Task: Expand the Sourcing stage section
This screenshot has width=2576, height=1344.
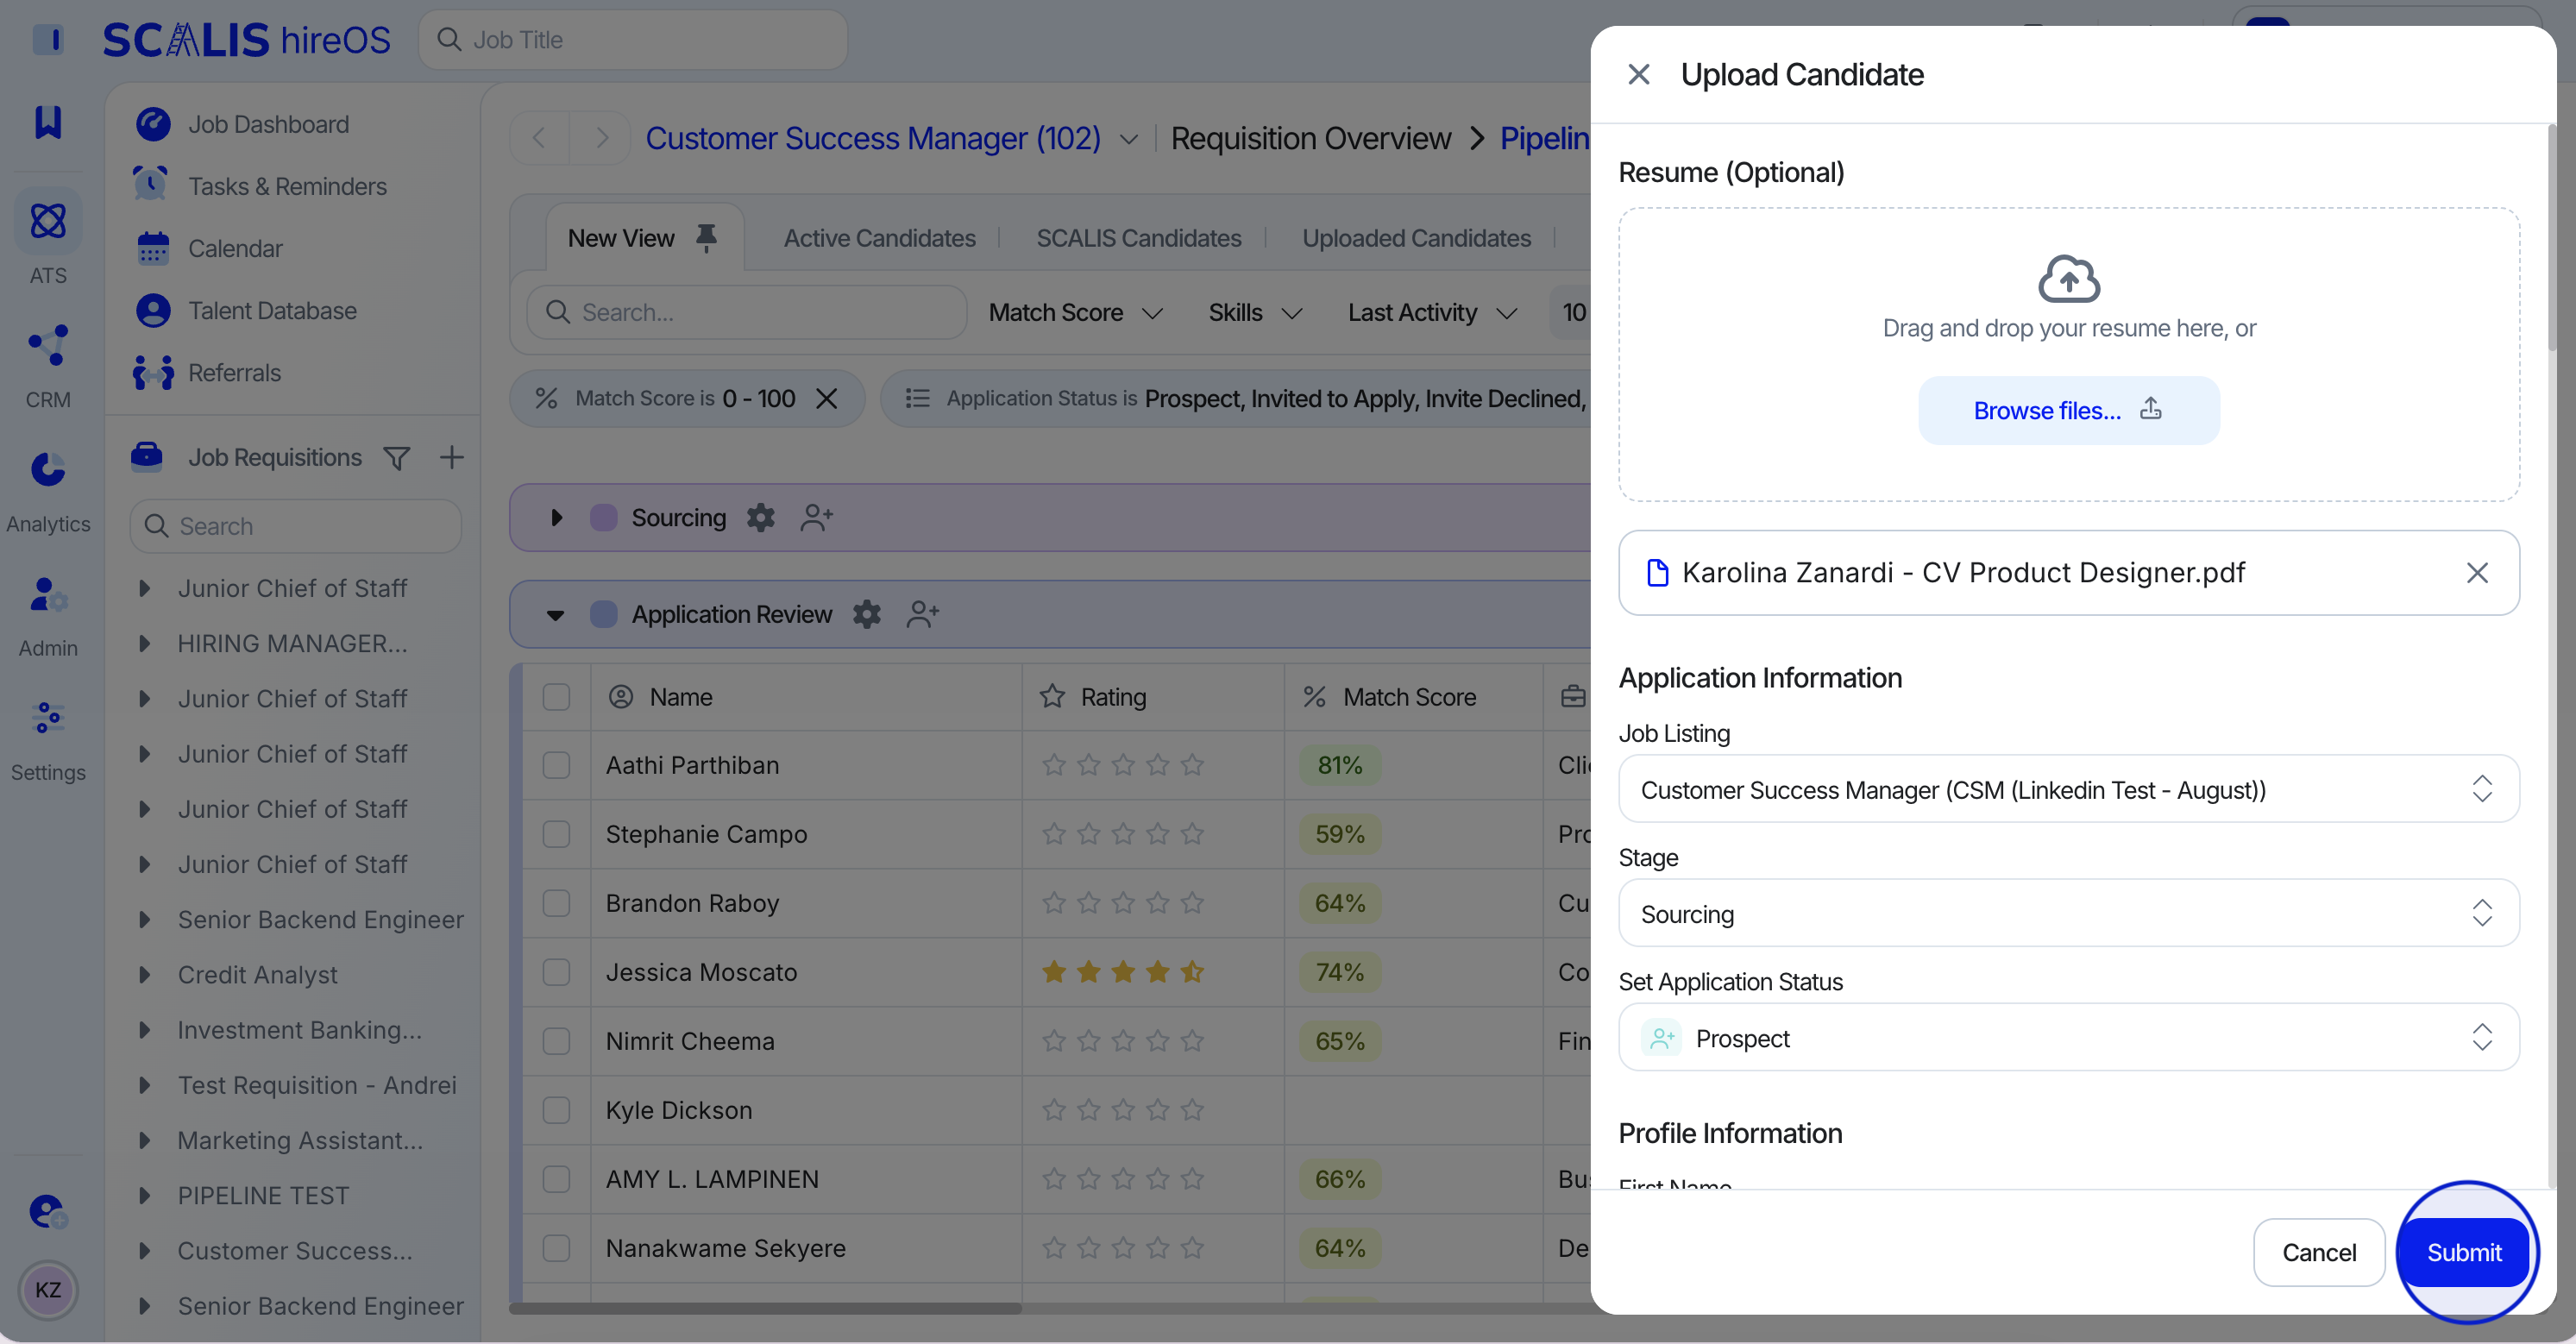Action: tap(557, 518)
